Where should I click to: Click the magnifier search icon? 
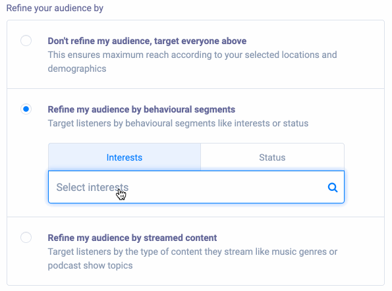(x=333, y=188)
